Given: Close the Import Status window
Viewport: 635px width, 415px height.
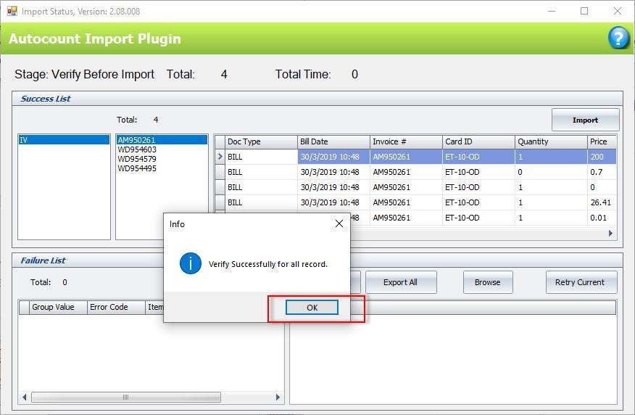Looking at the screenshot, I should [617, 11].
